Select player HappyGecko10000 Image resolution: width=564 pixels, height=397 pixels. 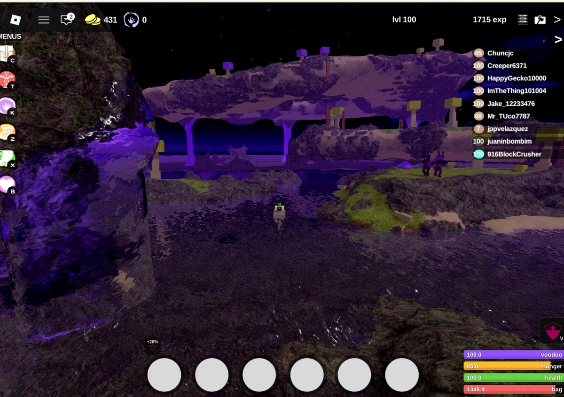pyautogui.click(x=517, y=78)
